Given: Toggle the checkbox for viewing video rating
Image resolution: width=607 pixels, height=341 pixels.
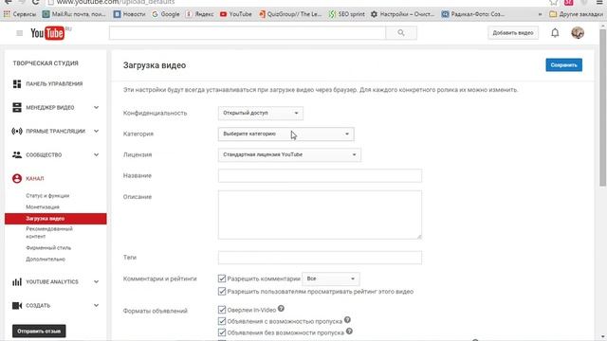Looking at the screenshot, I should coord(222,291).
